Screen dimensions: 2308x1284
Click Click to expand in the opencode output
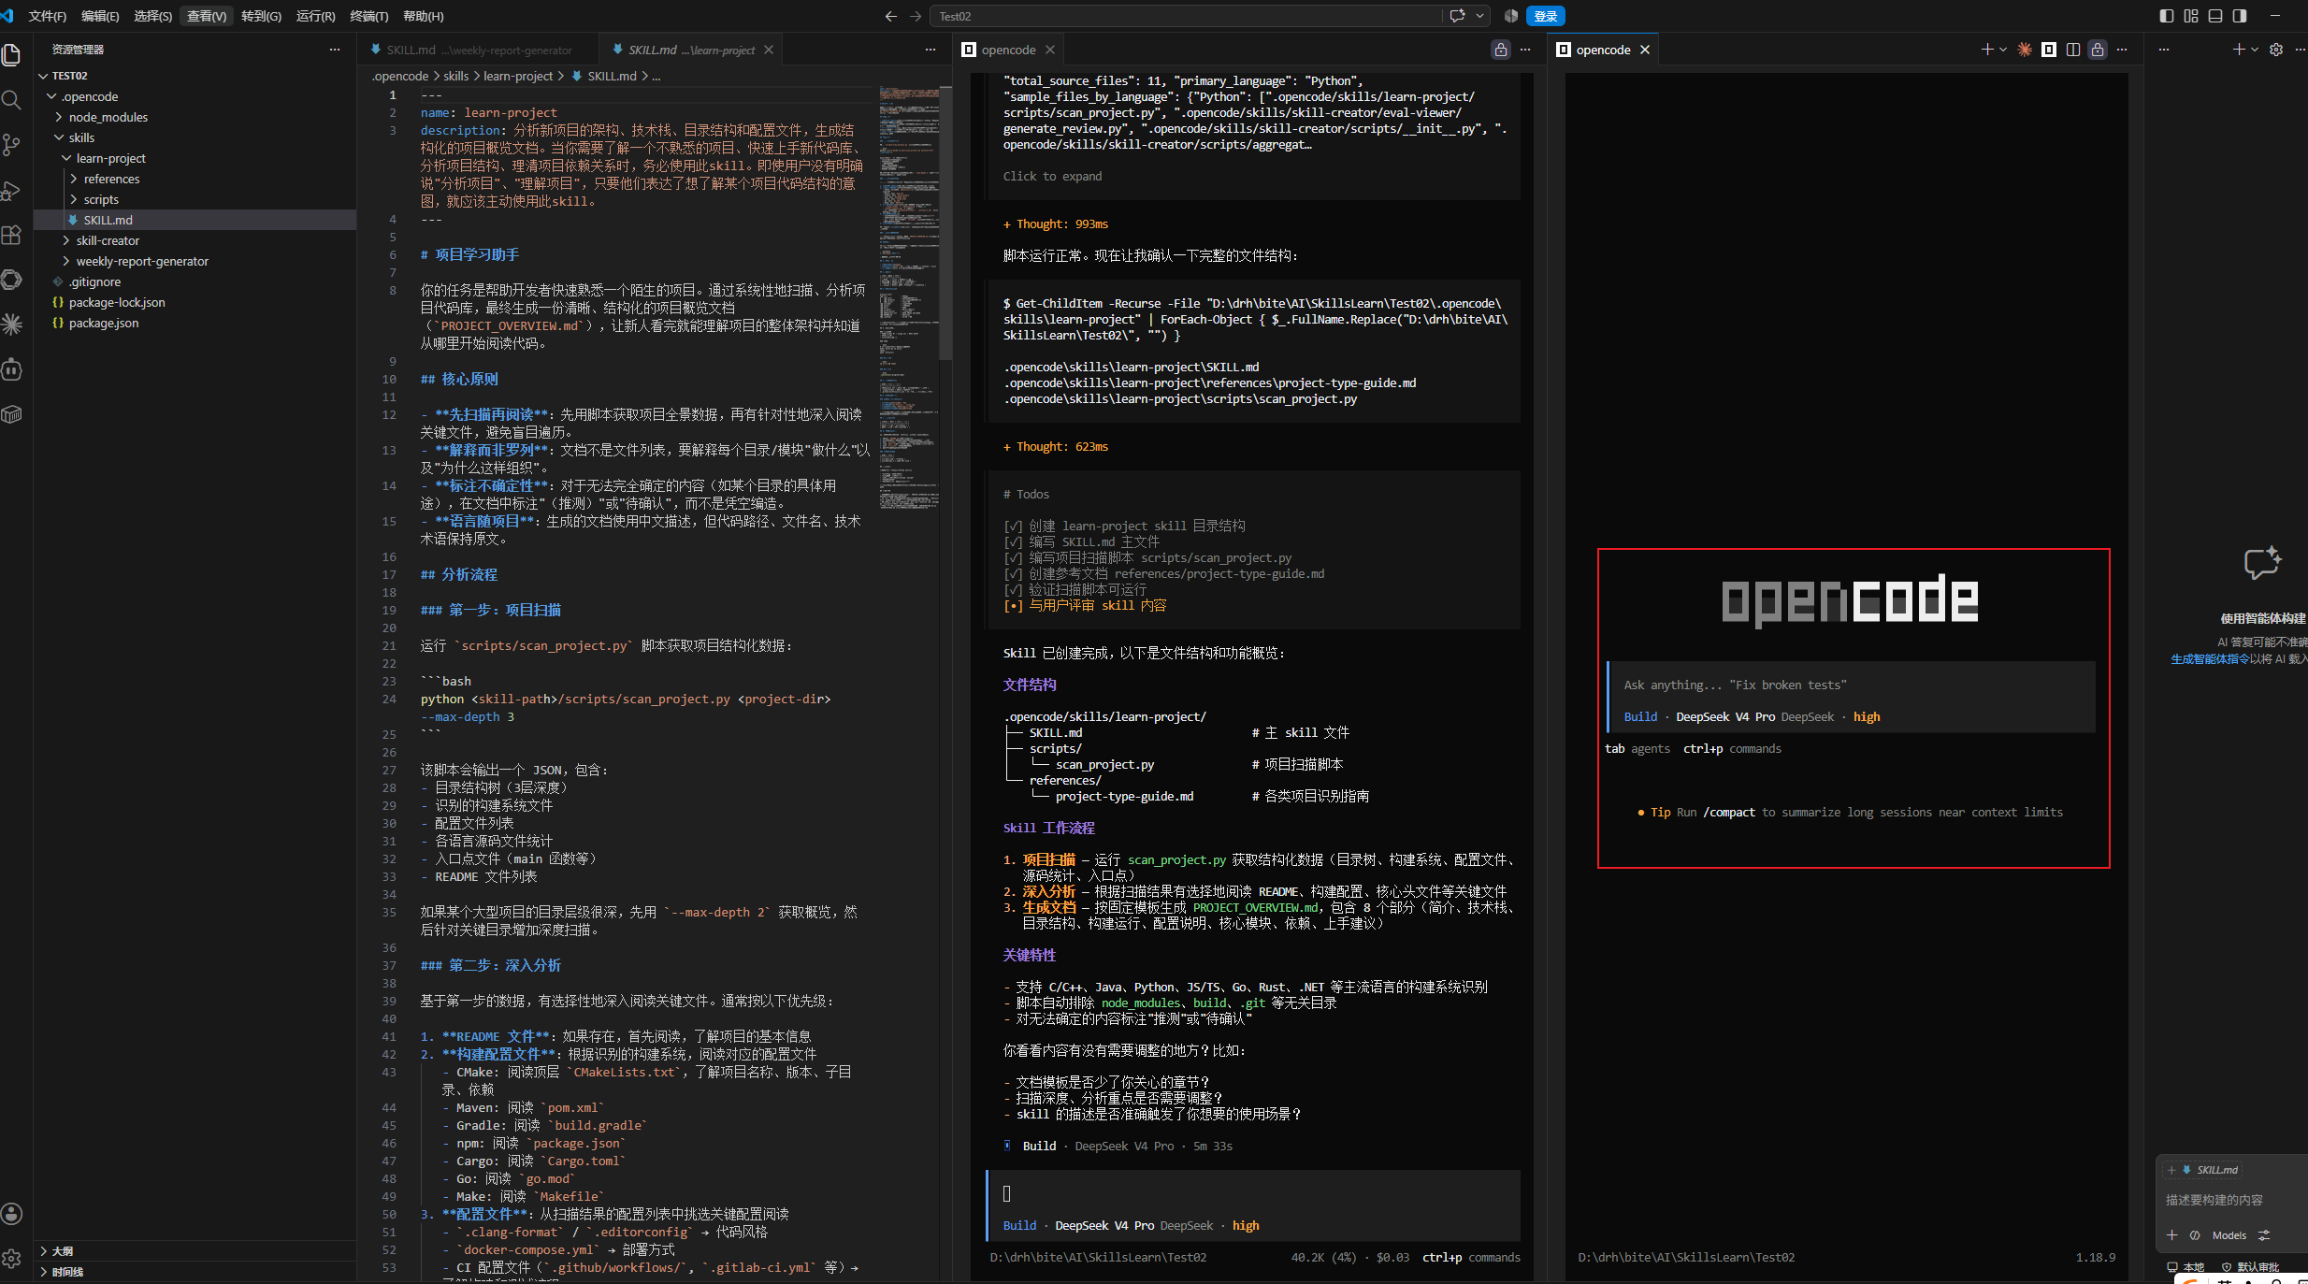point(1052,176)
